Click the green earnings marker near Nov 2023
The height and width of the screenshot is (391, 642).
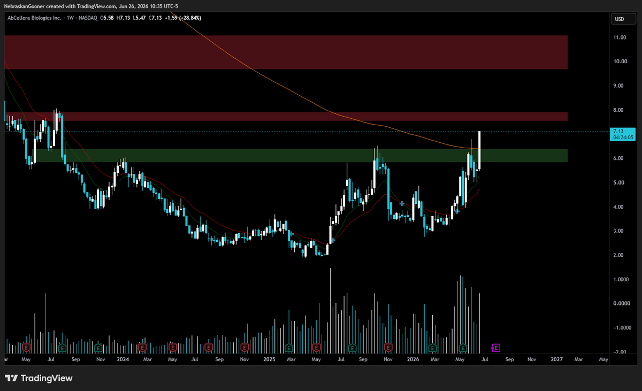coord(98,348)
